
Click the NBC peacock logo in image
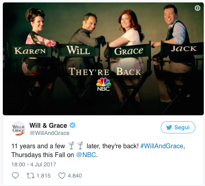tap(103, 84)
